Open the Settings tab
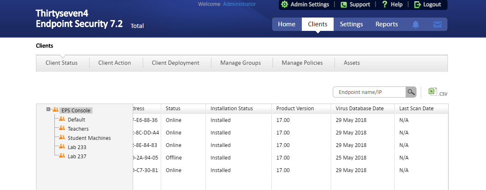 pos(351,24)
